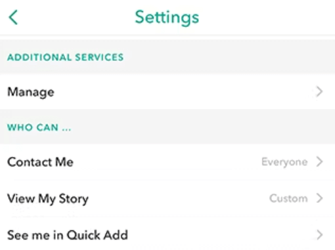This screenshot has height=250, width=335.
Task: Change the Everyone value for Contact Me
Action: pos(284,162)
